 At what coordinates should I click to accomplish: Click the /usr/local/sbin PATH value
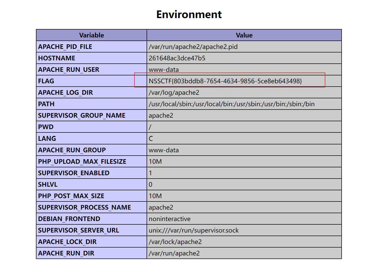coord(231,104)
